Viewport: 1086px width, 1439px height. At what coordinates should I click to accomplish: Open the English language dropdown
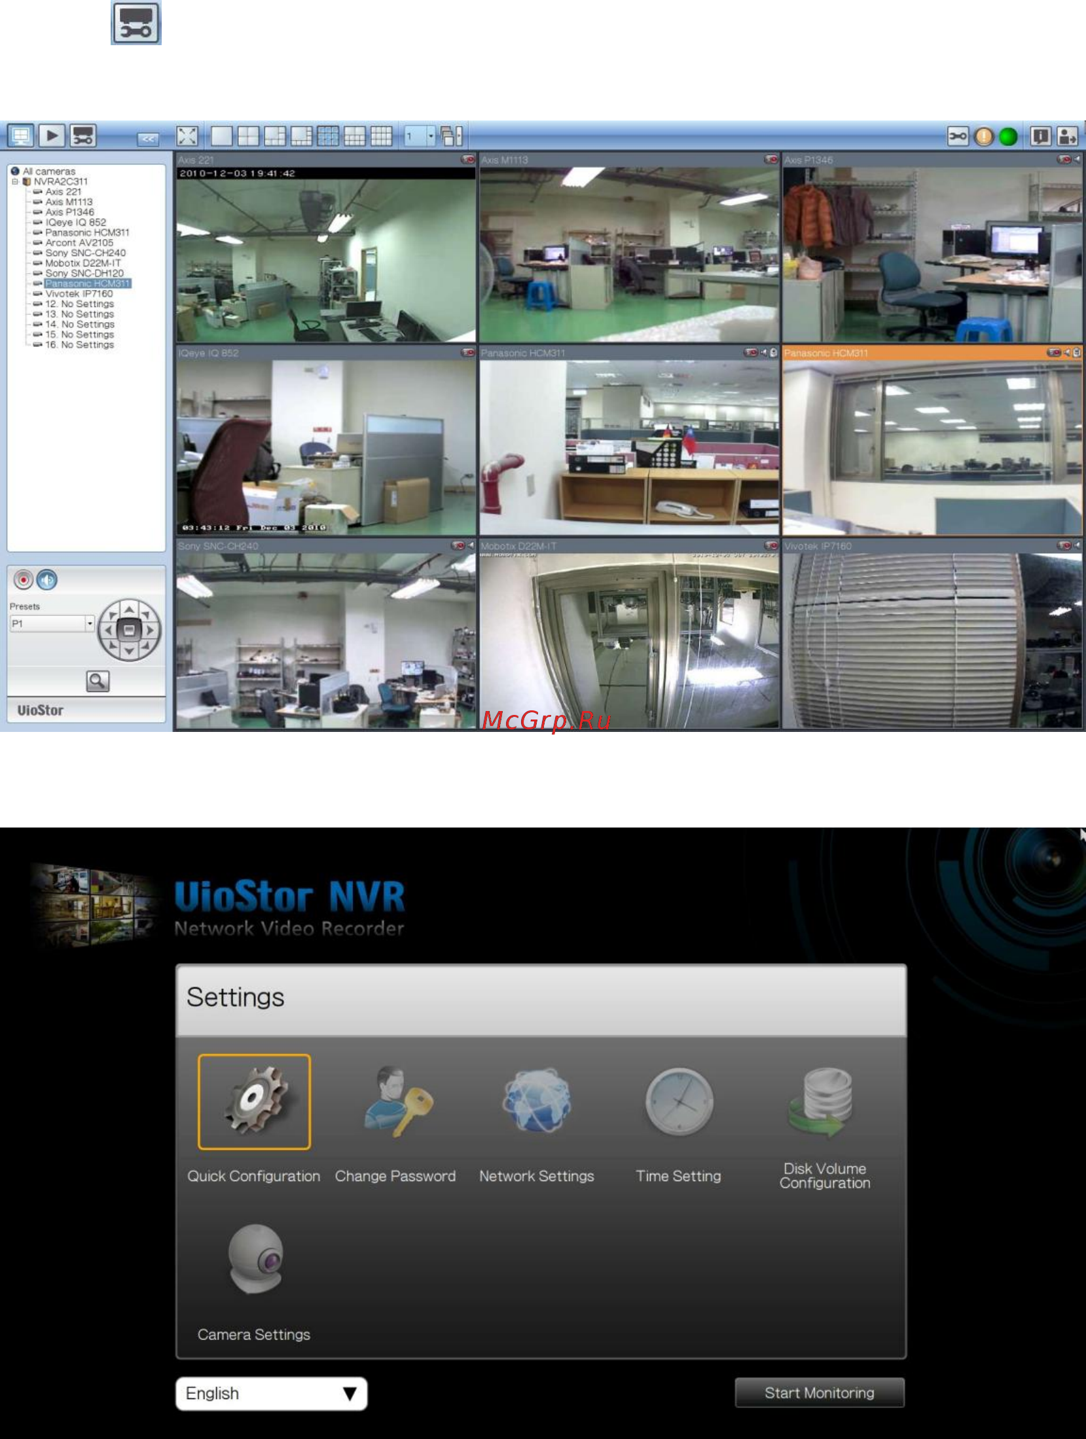pos(271,1393)
